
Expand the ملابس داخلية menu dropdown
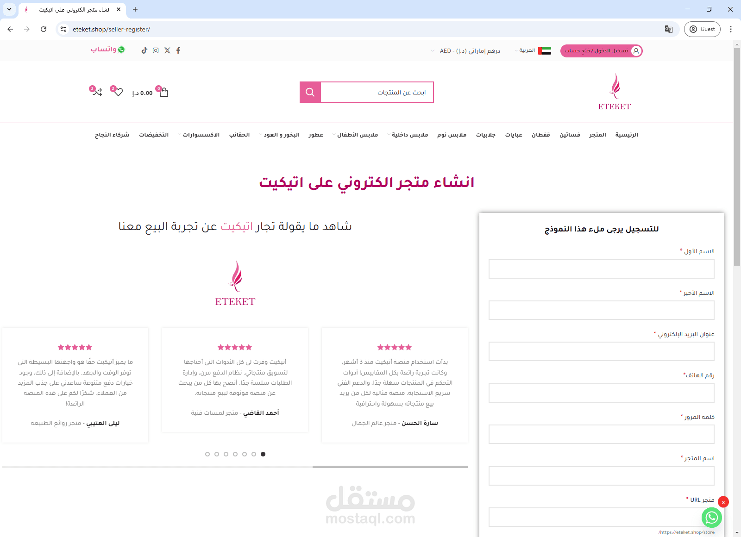click(408, 135)
